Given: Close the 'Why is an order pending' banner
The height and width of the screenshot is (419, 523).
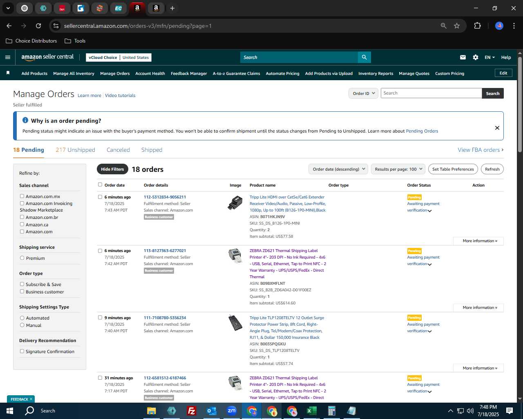Looking at the screenshot, I should pos(497,128).
